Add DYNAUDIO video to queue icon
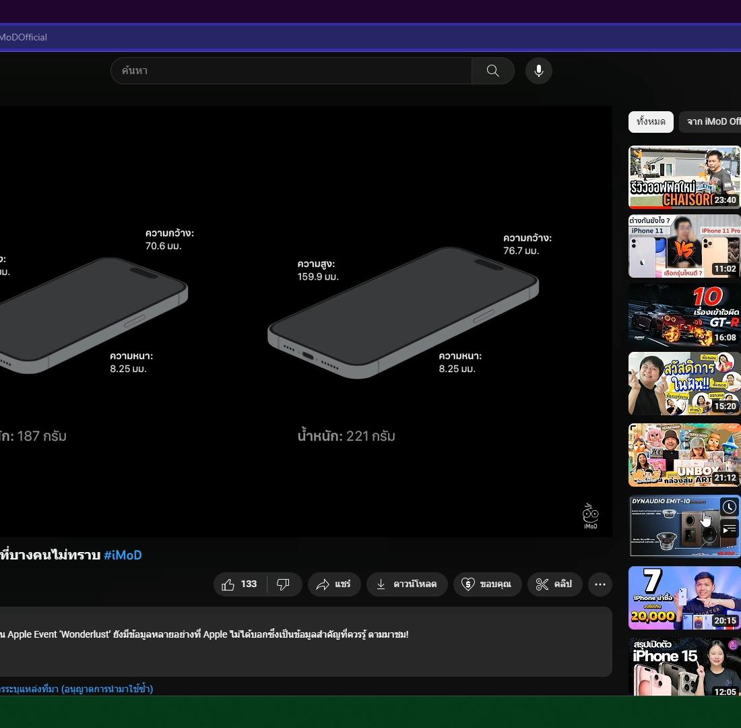The height and width of the screenshot is (728, 741). click(730, 529)
